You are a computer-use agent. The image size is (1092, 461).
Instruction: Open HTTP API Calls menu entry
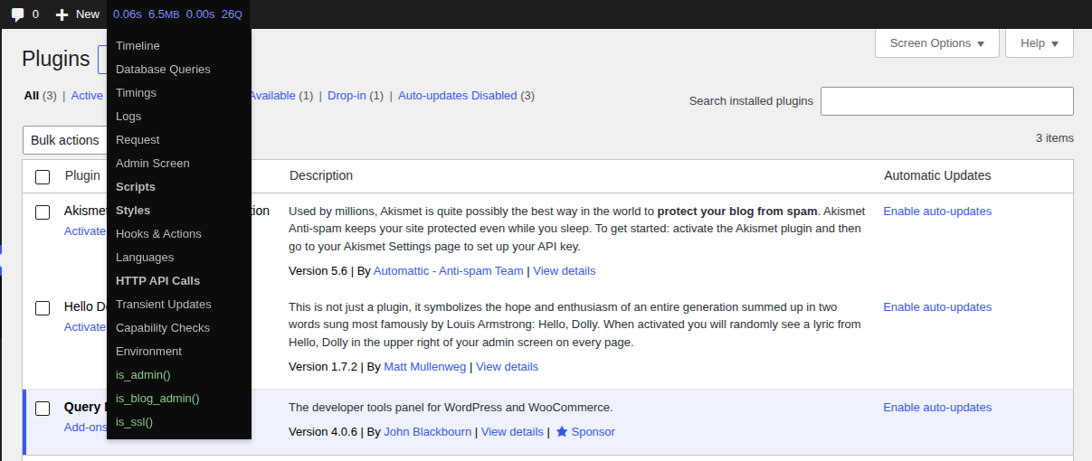tap(179, 281)
